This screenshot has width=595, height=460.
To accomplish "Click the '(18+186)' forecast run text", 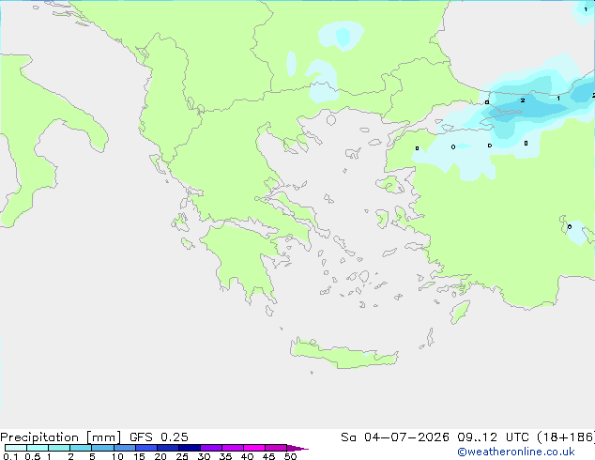I will pyautogui.click(x=566, y=437).
